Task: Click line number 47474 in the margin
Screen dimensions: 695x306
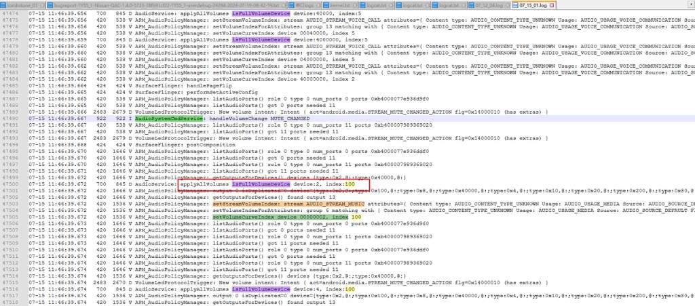Action: point(10,14)
